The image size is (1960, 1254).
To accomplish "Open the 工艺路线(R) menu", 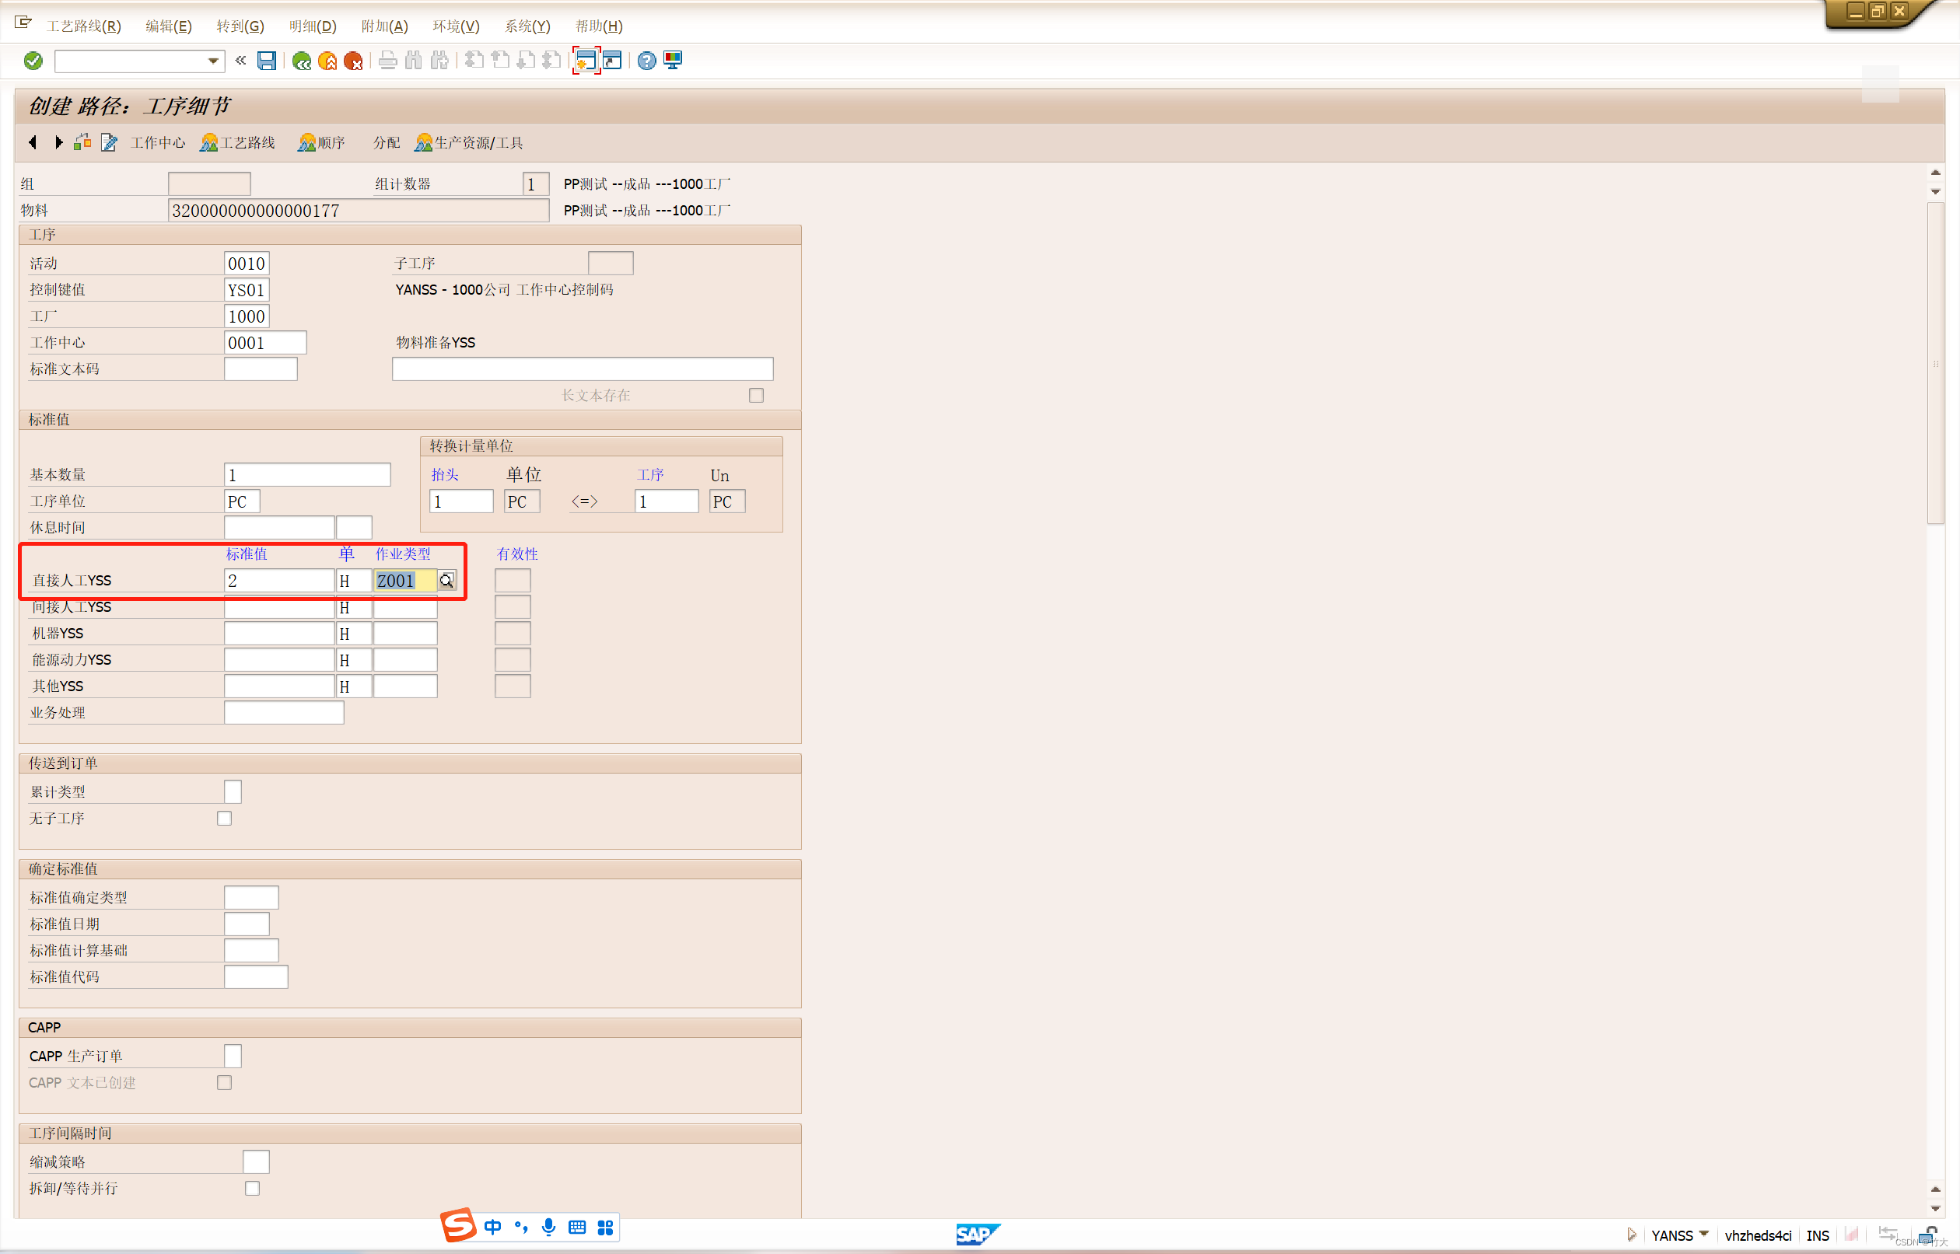I will [83, 26].
